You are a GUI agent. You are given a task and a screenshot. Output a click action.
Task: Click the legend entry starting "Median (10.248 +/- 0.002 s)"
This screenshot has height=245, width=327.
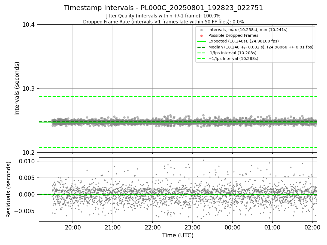[x=261, y=47]
